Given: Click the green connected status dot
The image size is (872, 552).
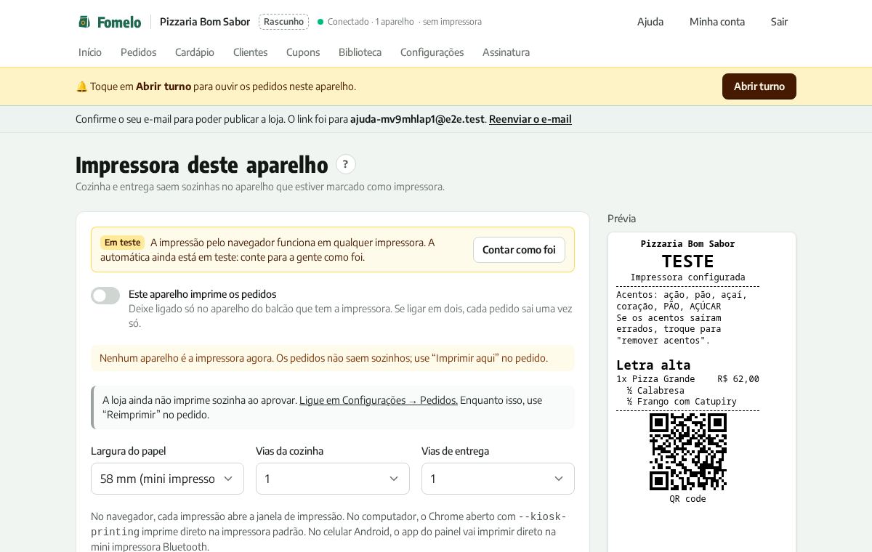Looking at the screenshot, I should click(x=320, y=22).
